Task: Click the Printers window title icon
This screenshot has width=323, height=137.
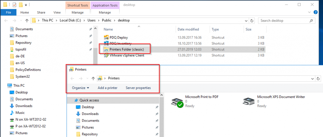Action: point(71,69)
